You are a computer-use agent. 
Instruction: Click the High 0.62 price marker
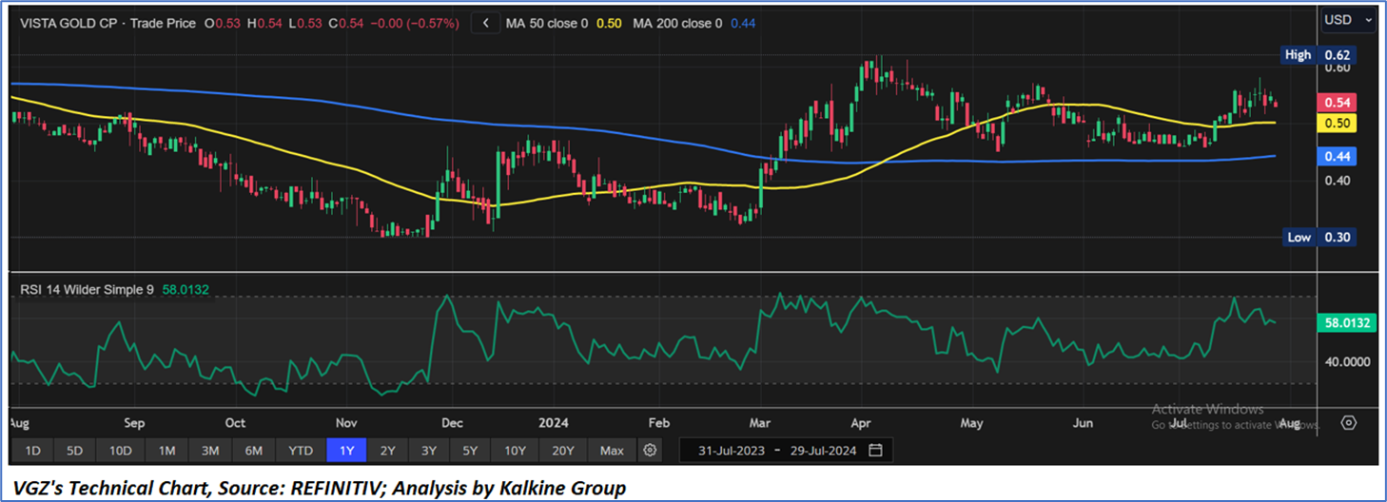1318,55
